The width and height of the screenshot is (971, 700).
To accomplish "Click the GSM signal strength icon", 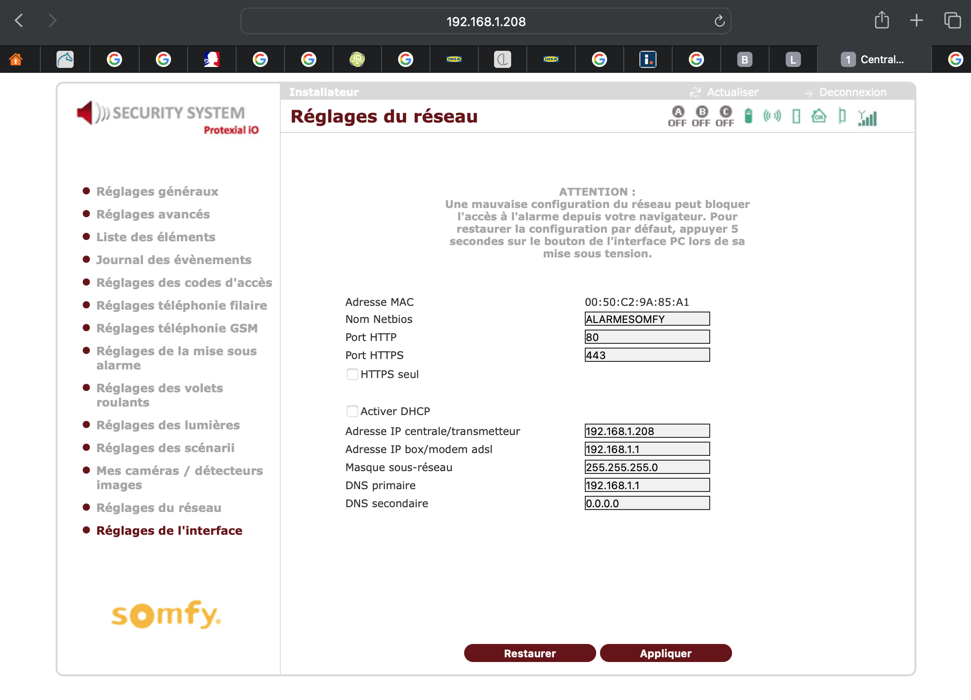I will (x=867, y=117).
